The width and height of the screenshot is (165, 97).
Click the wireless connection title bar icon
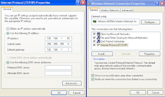point(89,3)
